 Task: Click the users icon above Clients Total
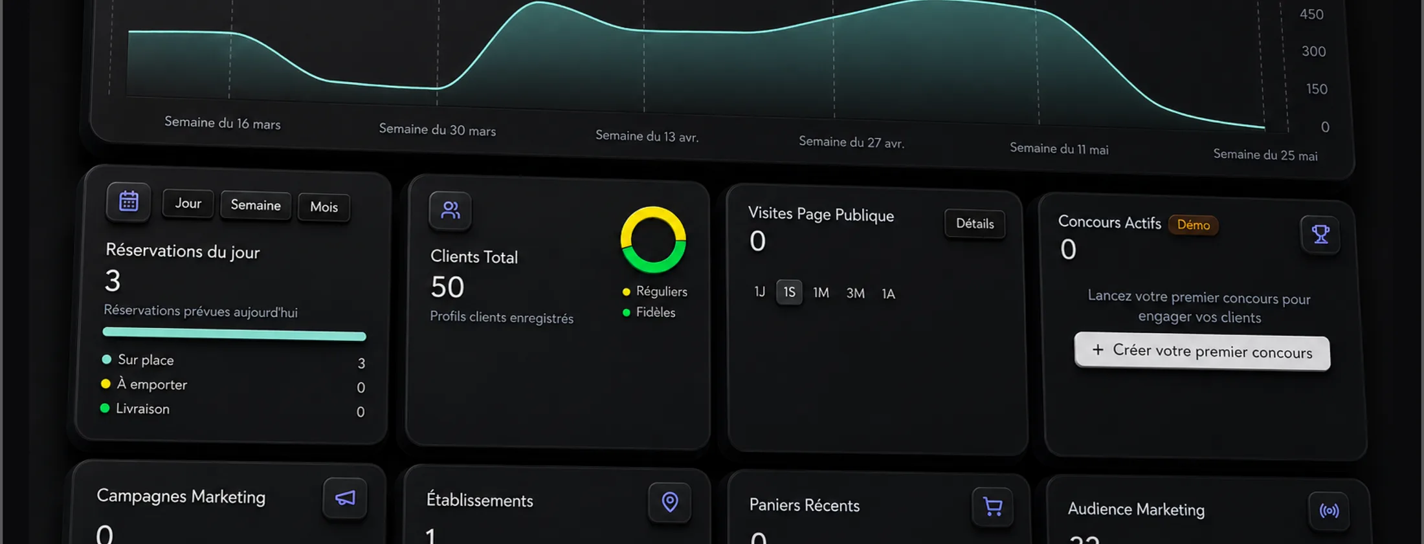point(450,210)
